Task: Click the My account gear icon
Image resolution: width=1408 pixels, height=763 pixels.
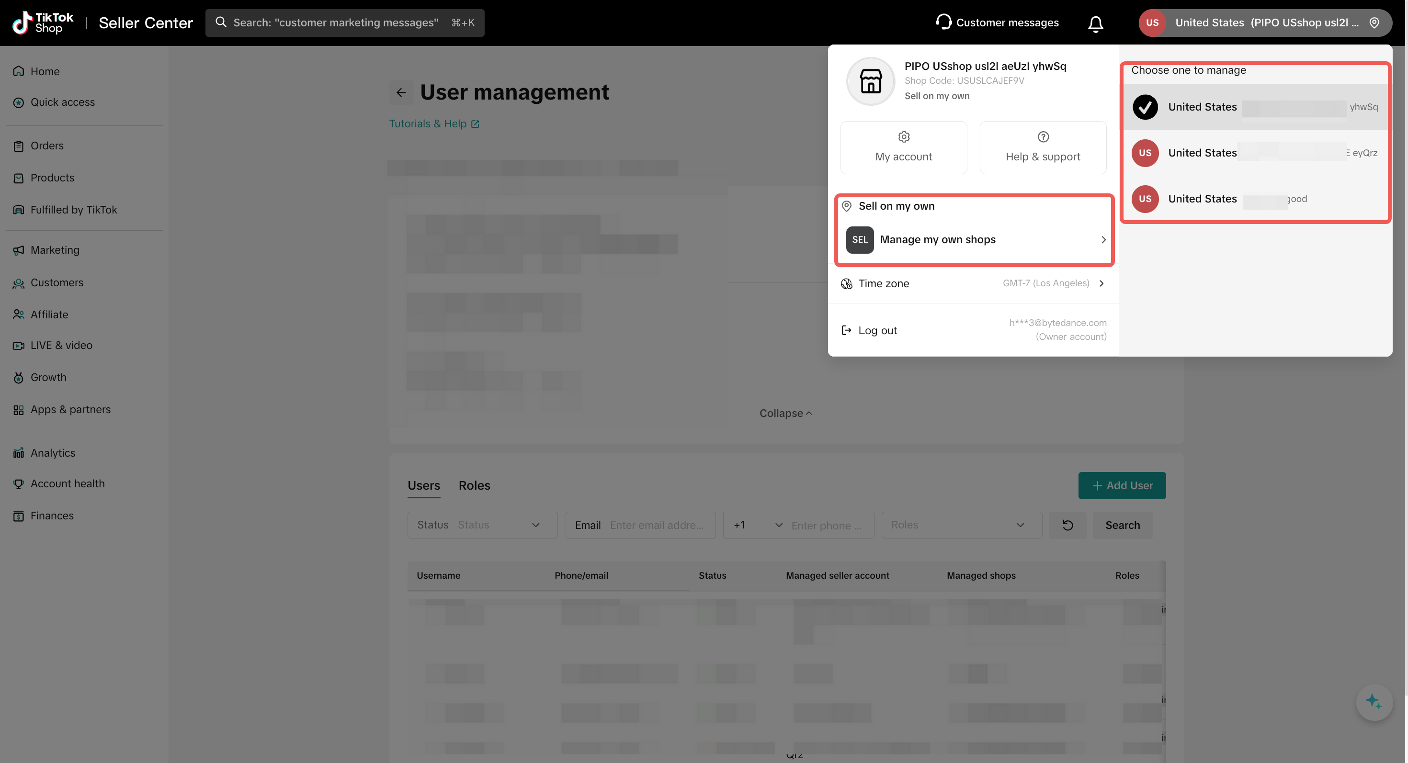Action: pyautogui.click(x=904, y=136)
